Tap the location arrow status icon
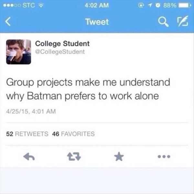 coord(150,5)
